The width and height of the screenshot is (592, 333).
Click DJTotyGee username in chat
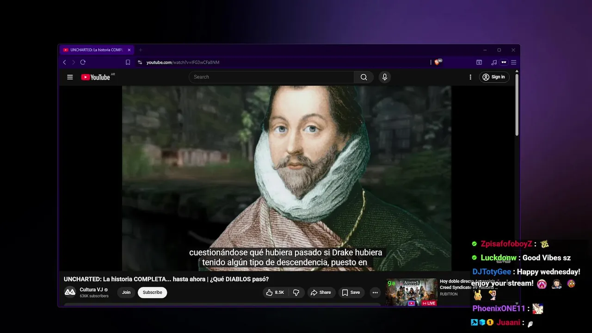coord(492,271)
